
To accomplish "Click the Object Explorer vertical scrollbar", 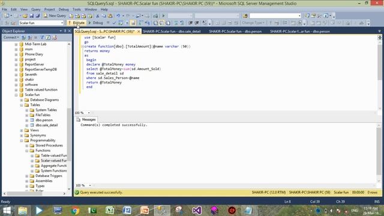I will point(69,116).
